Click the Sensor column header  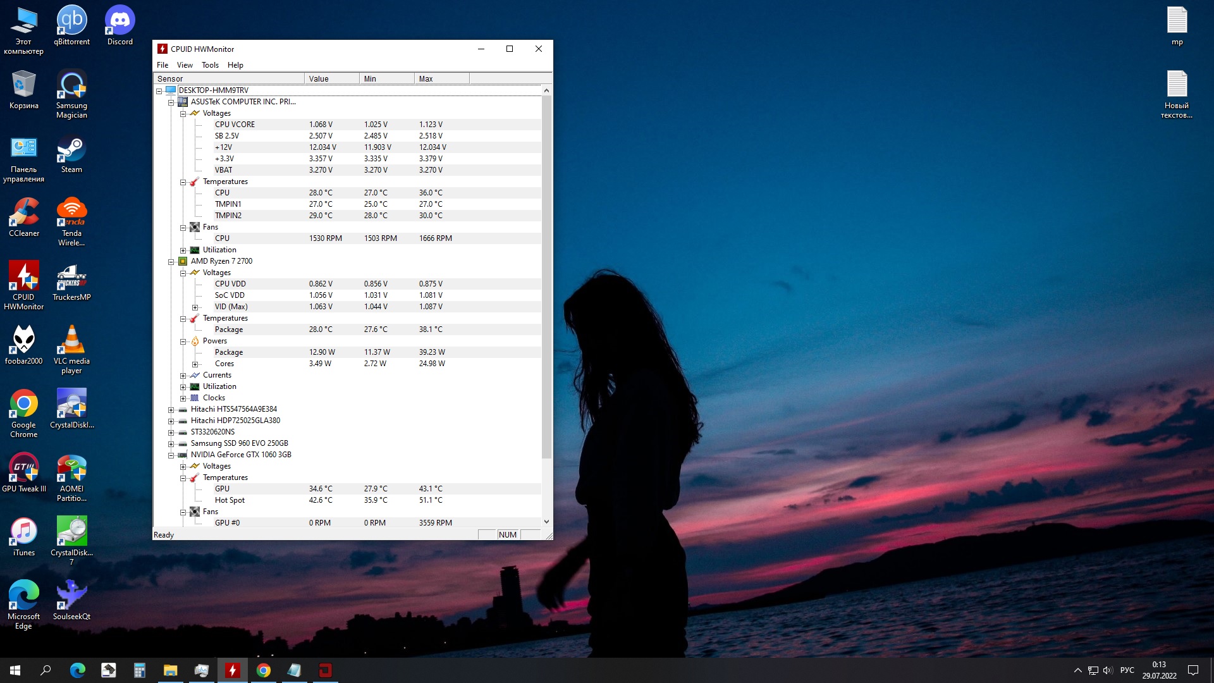pos(228,79)
